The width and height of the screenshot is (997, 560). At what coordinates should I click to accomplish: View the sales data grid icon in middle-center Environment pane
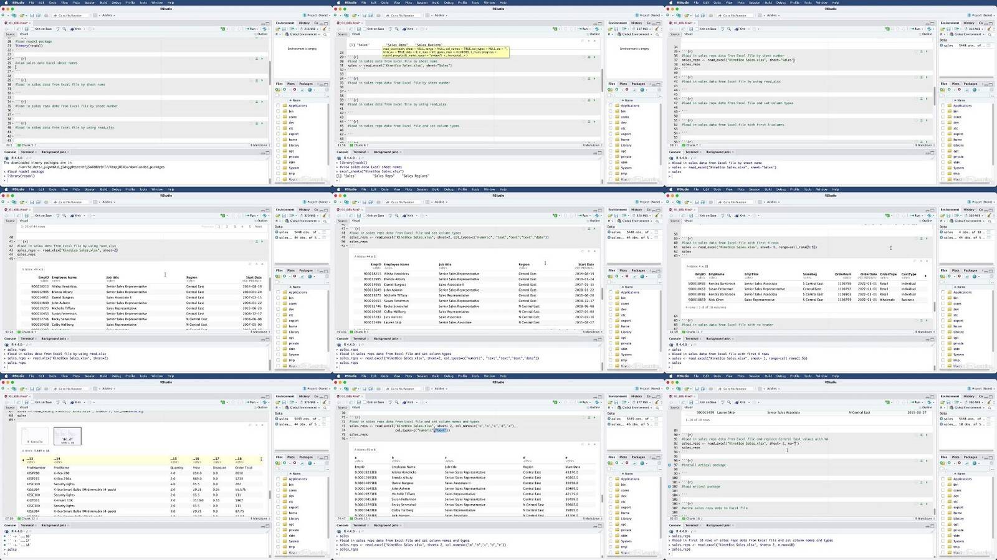(656, 232)
